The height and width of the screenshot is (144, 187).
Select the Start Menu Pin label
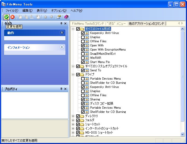point(100,62)
